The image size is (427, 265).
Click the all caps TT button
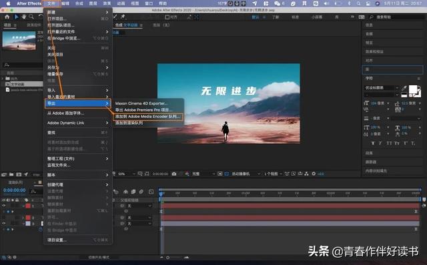389,143
